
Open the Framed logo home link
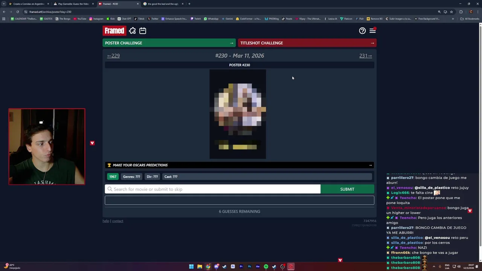(114, 31)
